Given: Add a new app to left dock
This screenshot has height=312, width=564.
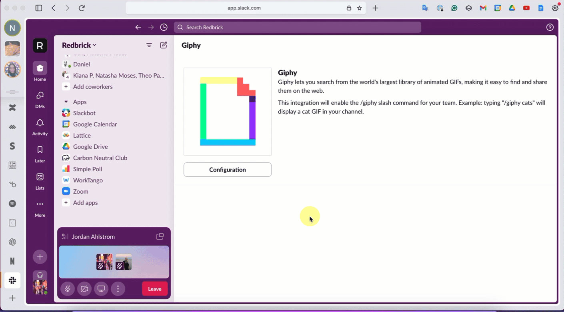Looking at the screenshot, I should pyautogui.click(x=12, y=298).
